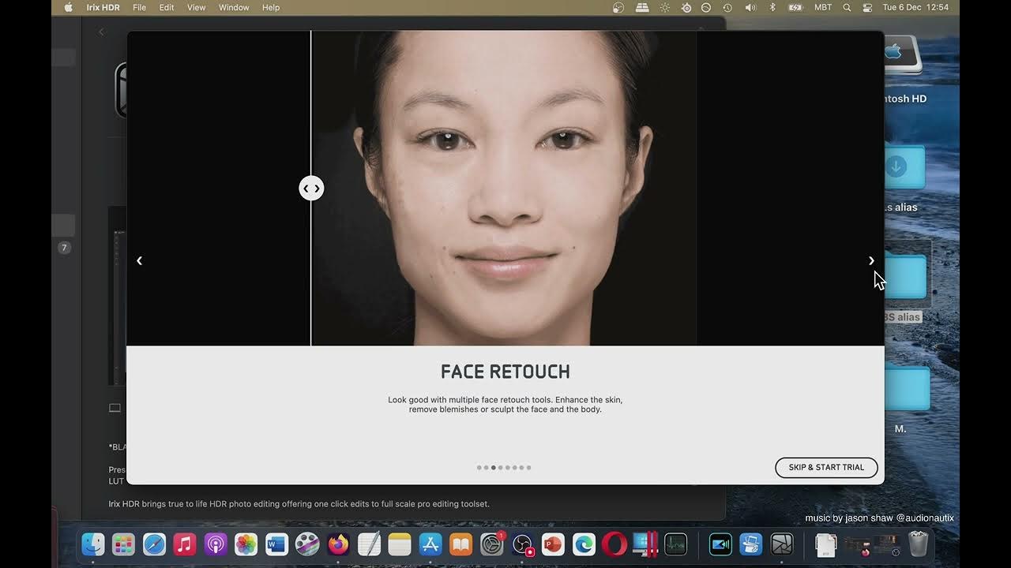Click the Bluetooth icon in menu bar
The height and width of the screenshot is (568, 1011).
pos(772,7)
